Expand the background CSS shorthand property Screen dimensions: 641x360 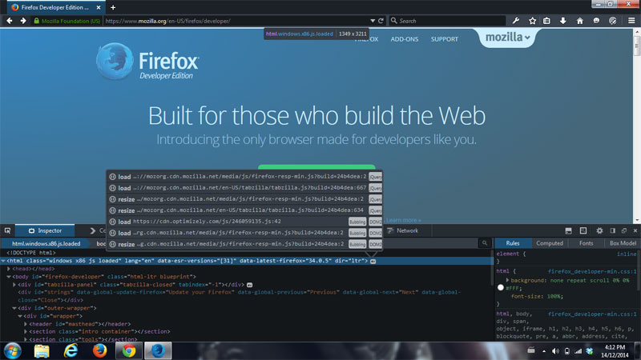(507, 281)
